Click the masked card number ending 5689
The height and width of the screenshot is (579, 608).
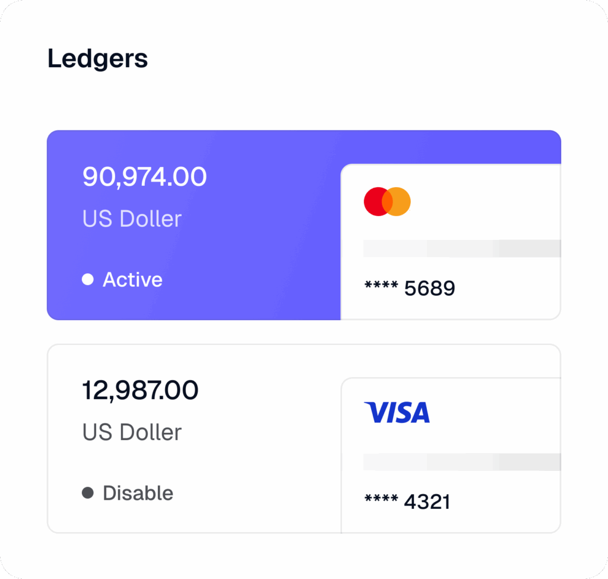pyautogui.click(x=409, y=289)
